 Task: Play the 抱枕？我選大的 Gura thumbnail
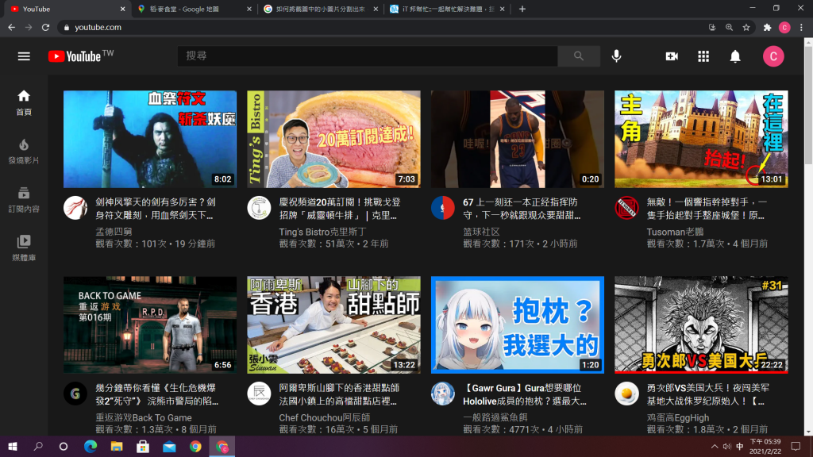[x=518, y=325]
